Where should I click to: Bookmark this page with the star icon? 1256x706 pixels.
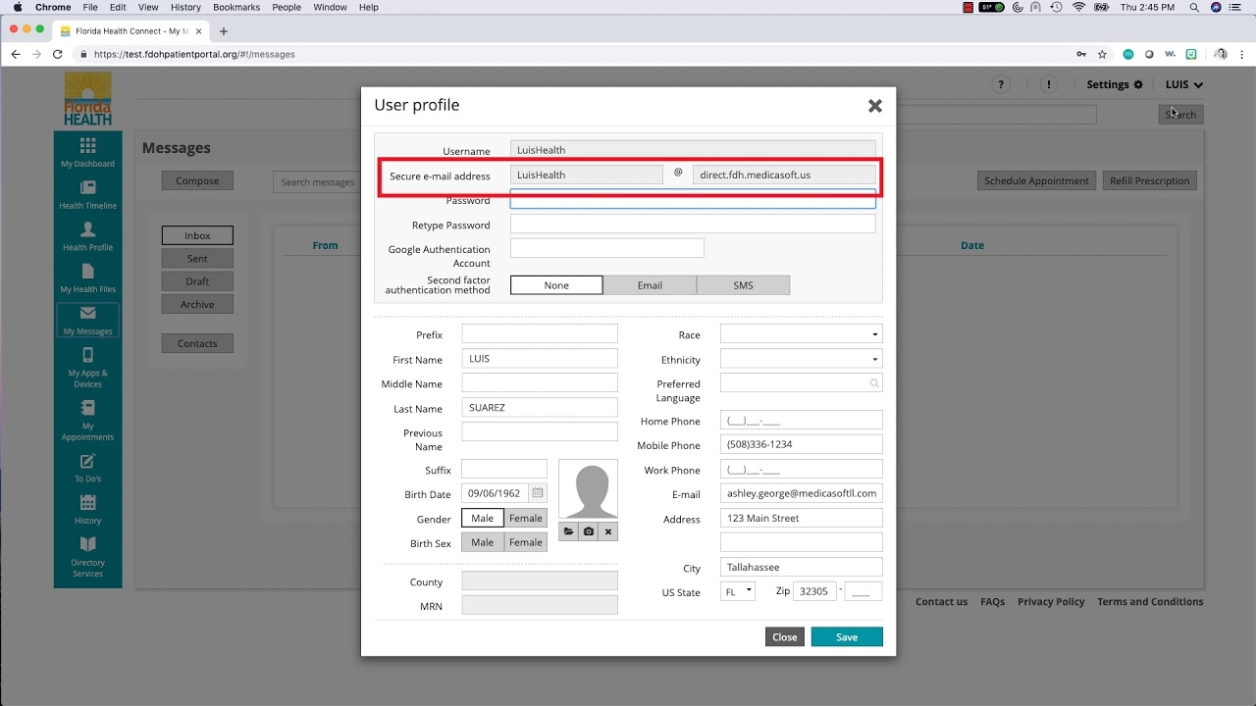click(x=1102, y=55)
